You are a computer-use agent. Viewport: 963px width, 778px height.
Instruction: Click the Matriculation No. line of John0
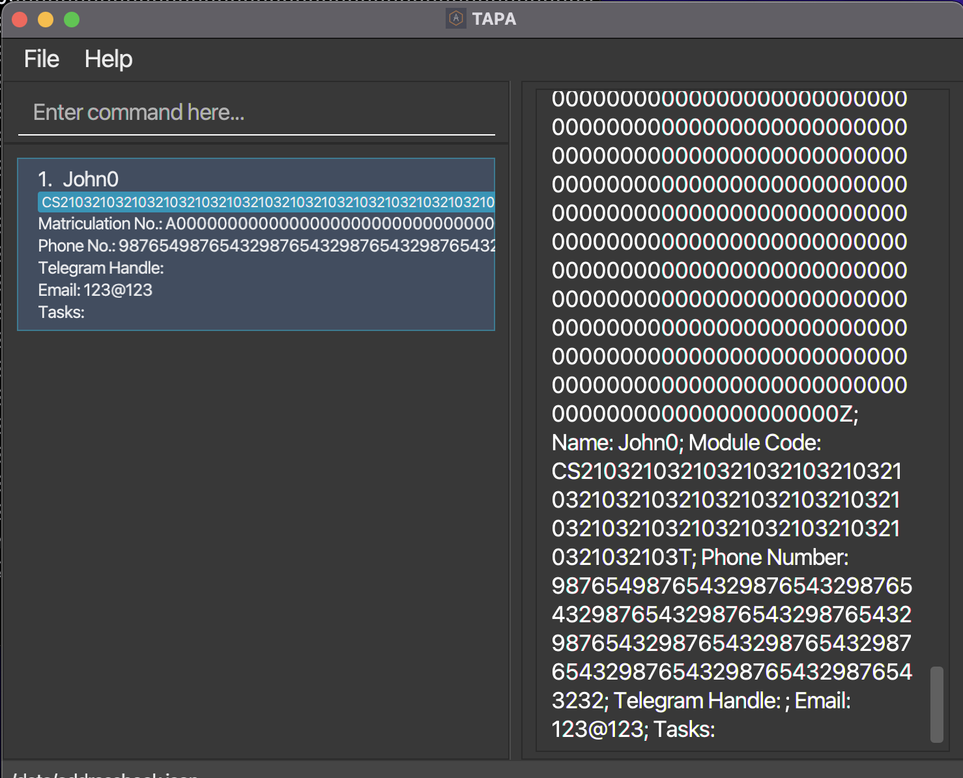[266, 224]
